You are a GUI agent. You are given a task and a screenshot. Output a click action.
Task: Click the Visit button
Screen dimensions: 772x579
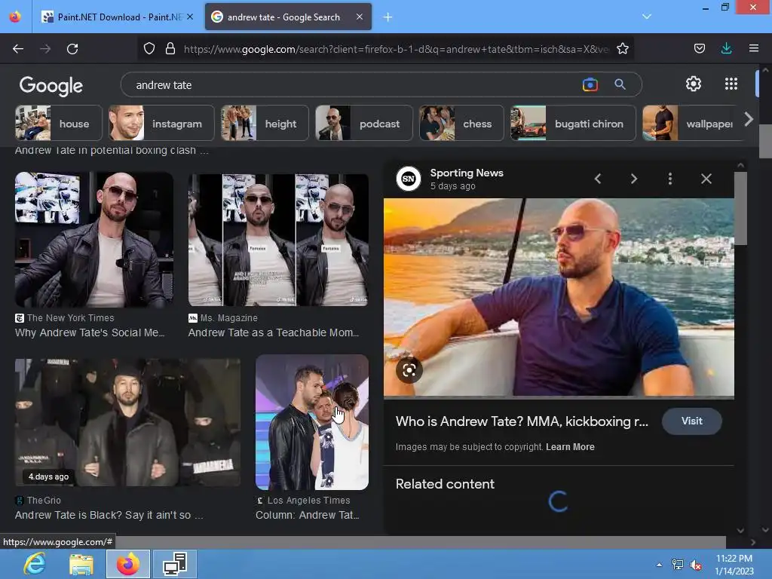pyautogui.click(x=692, y=421)
